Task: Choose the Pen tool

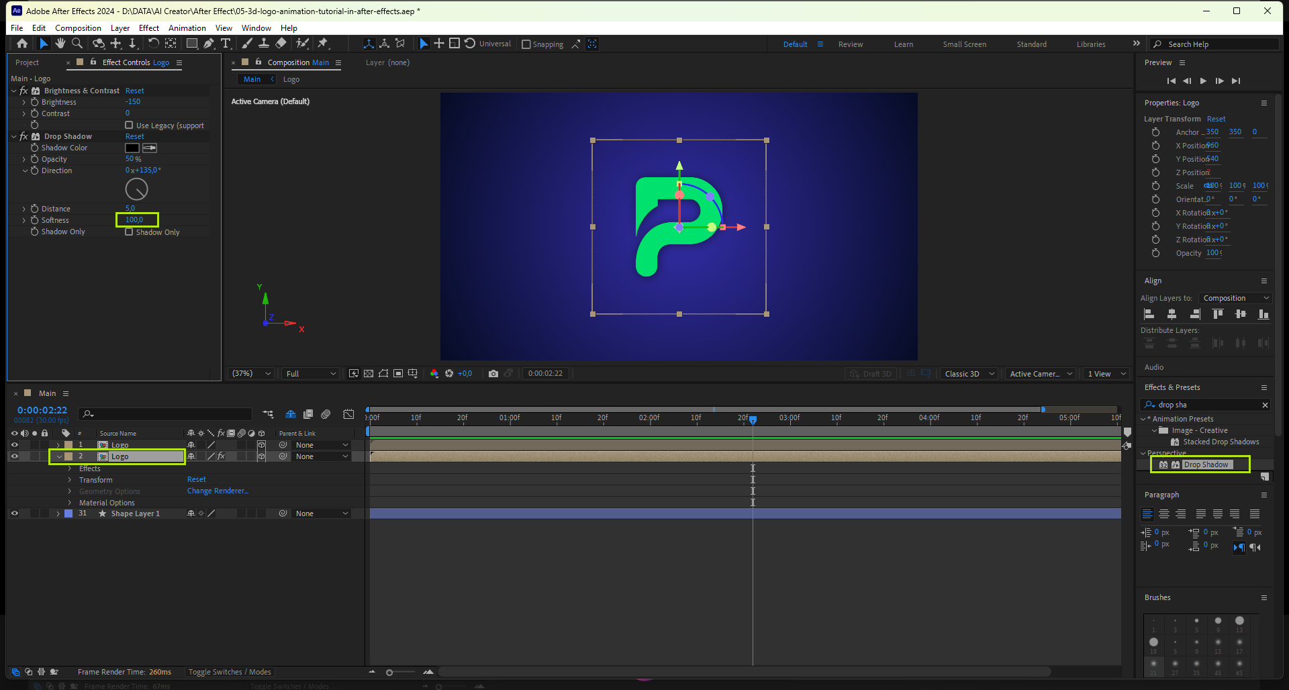Action: 209,44
